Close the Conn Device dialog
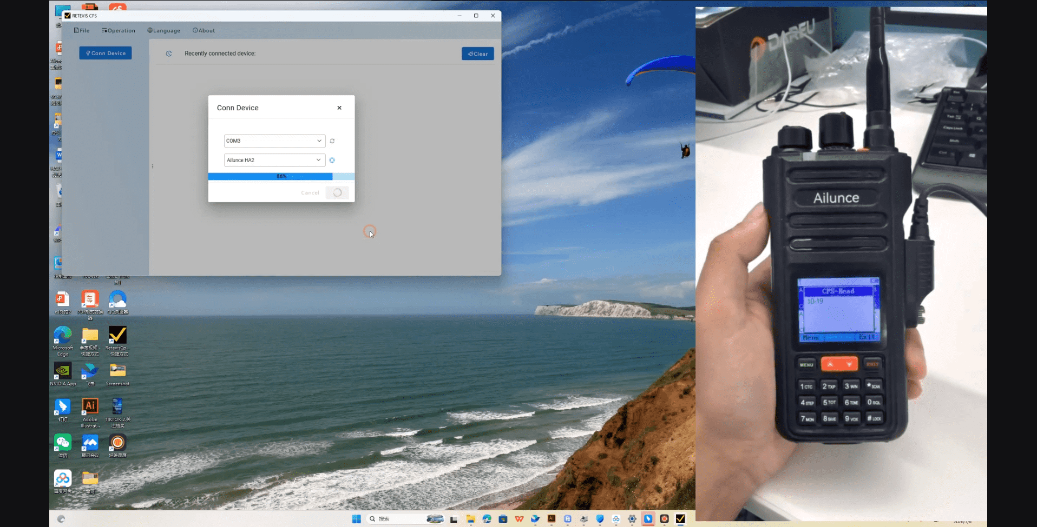 (339, 108)
